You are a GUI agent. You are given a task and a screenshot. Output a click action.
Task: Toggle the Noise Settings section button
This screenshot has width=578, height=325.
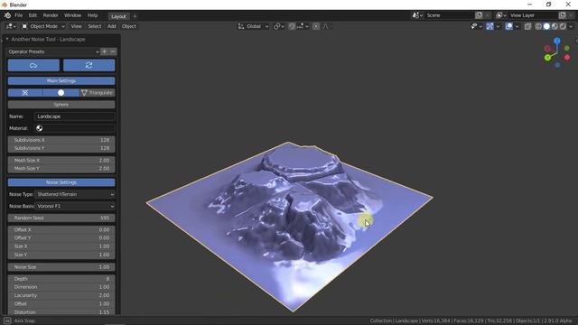tap(61, 182)
